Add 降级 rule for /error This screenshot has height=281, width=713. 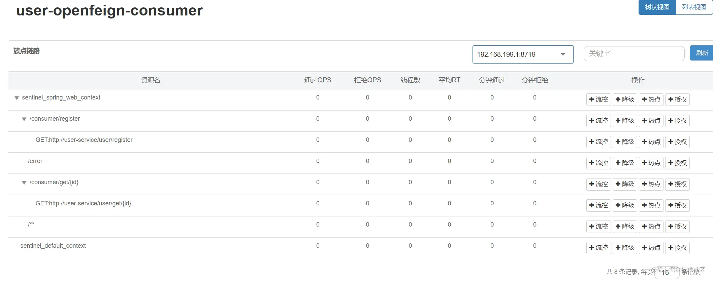625,163
